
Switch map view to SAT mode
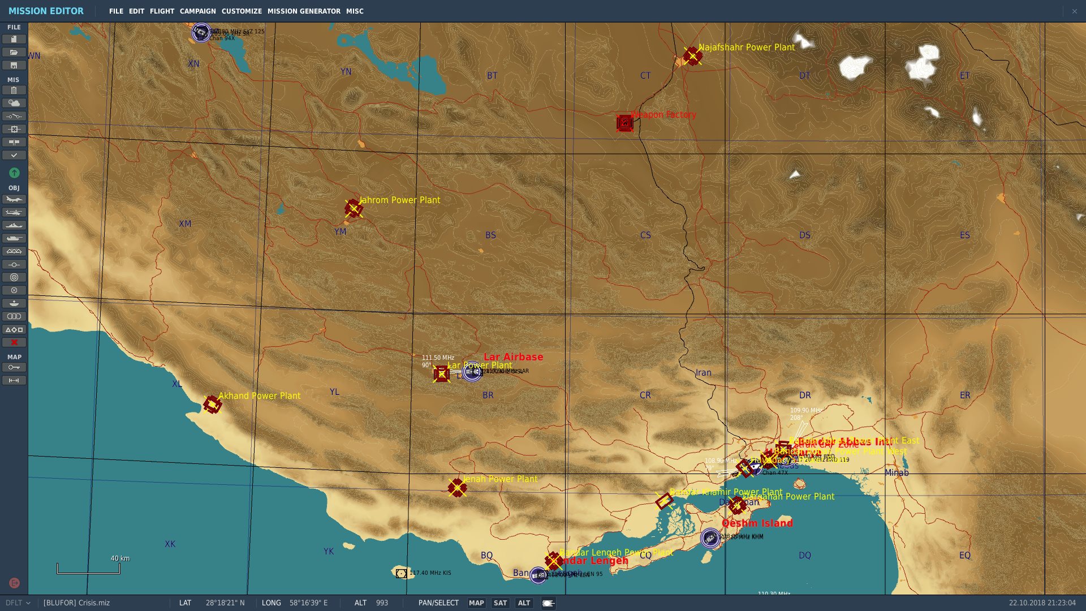pyautogui.click(x=500, y=603)
